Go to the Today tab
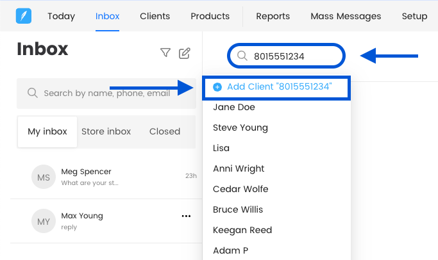This screenshot has height=260, width=438. tap(61, 16)
